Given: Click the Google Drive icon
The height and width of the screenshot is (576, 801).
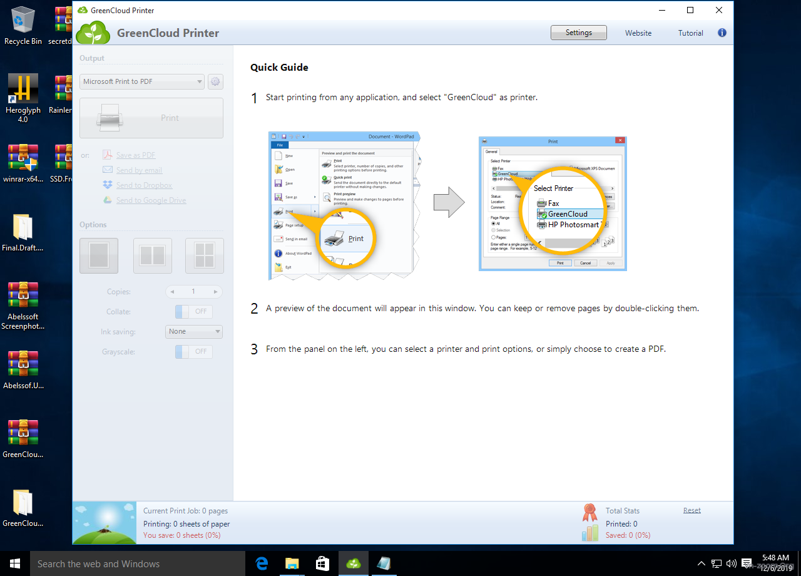Looking at the screenshot, I should 108,200.
